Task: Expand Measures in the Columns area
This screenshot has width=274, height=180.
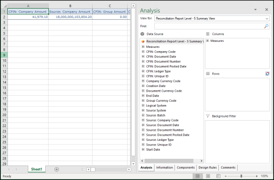Action: (207, 41)
